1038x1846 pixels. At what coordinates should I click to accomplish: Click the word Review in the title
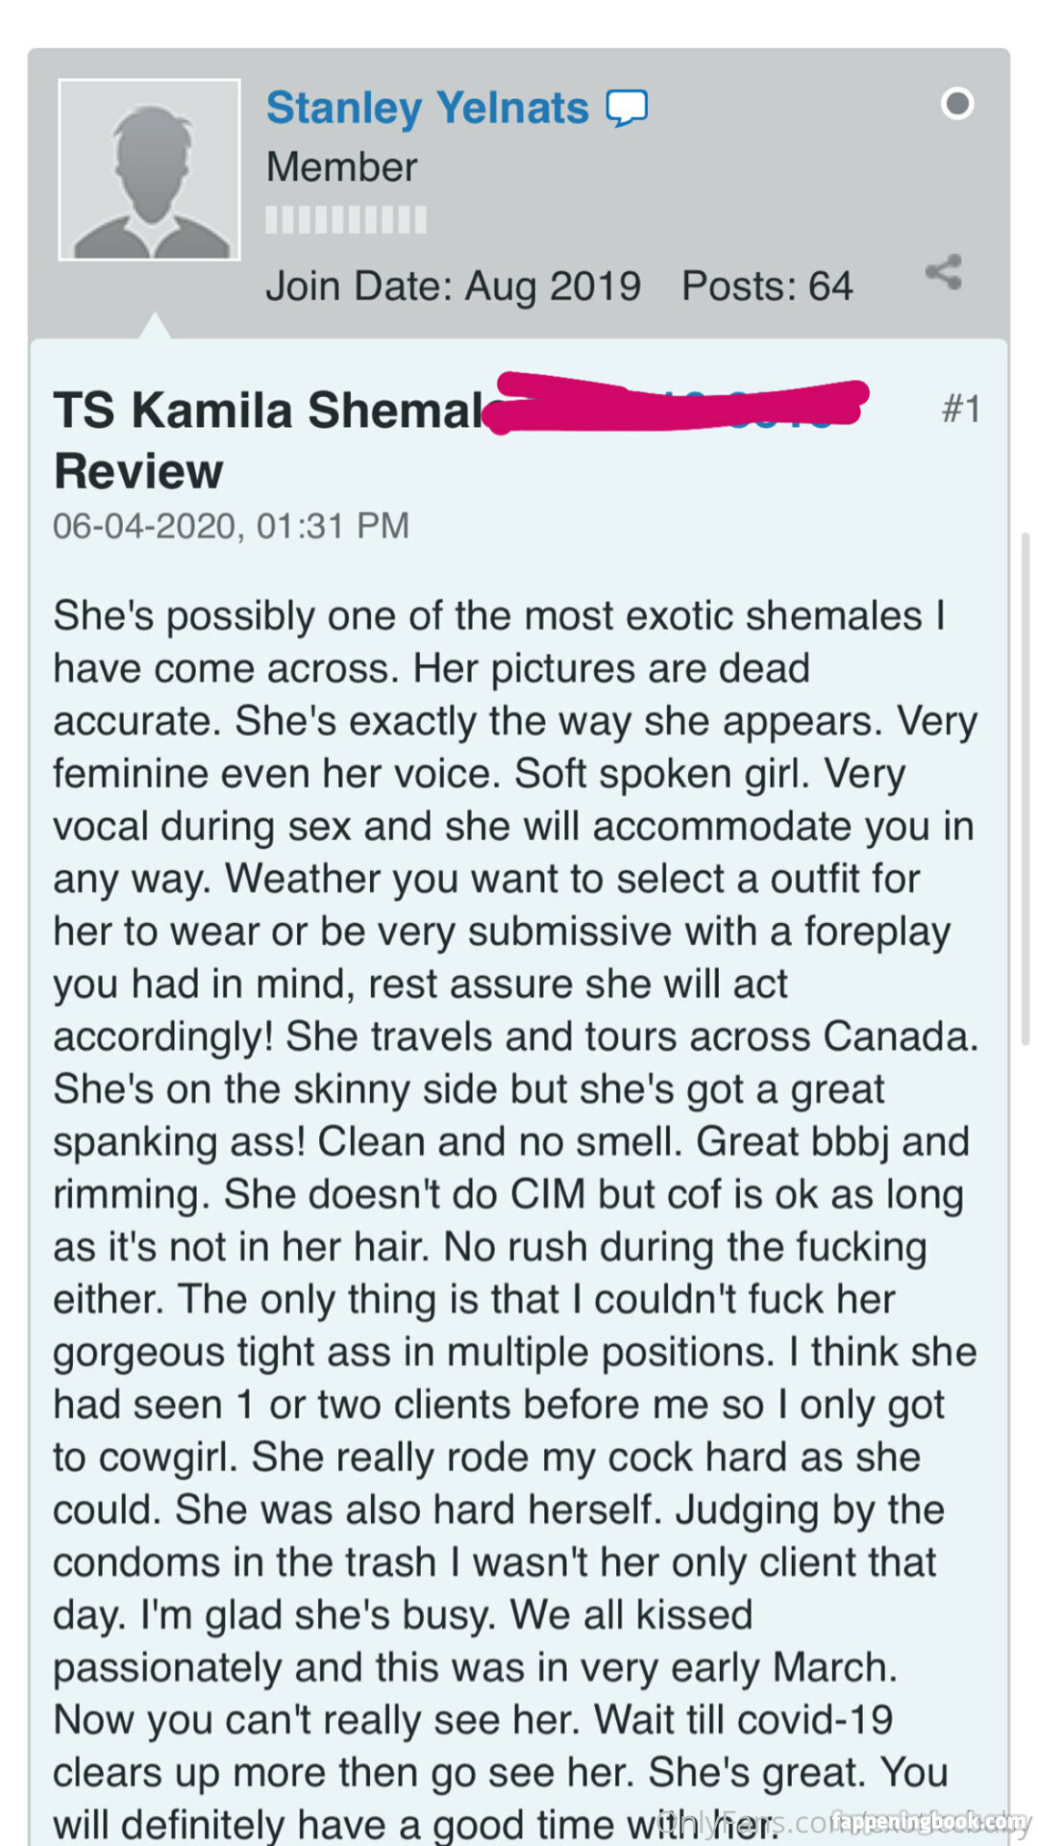click(138, 472)
